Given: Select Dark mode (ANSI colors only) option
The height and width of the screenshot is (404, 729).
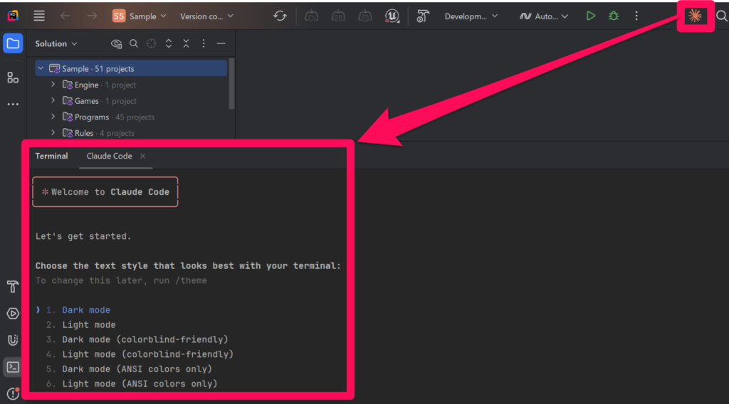Looking at the screenshot, I should coord(137,369).
